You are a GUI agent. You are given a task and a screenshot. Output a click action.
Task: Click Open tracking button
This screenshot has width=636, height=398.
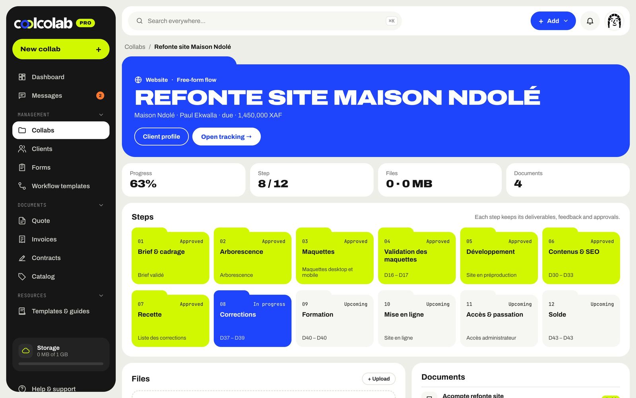click(x=226, y=137)
